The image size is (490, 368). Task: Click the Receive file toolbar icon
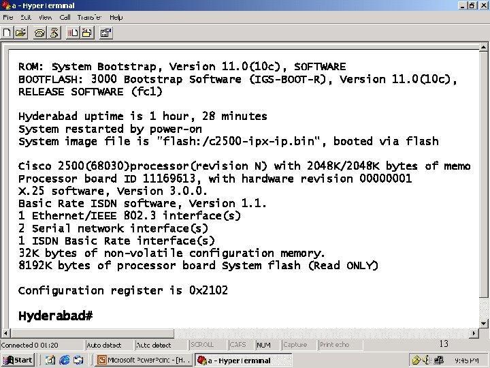pos(87,33)
